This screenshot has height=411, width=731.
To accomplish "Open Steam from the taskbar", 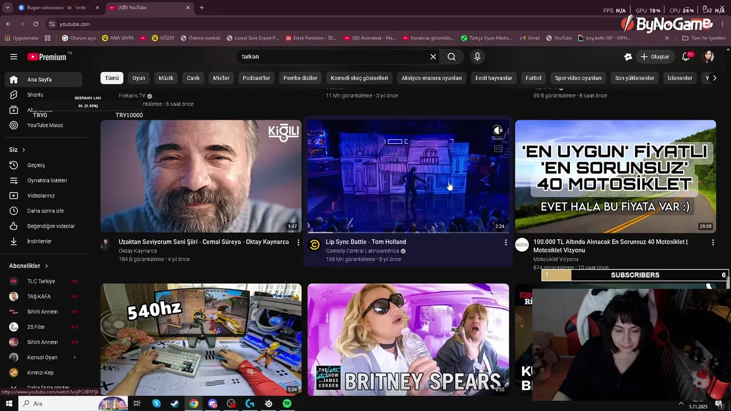I will pos(175,404).
